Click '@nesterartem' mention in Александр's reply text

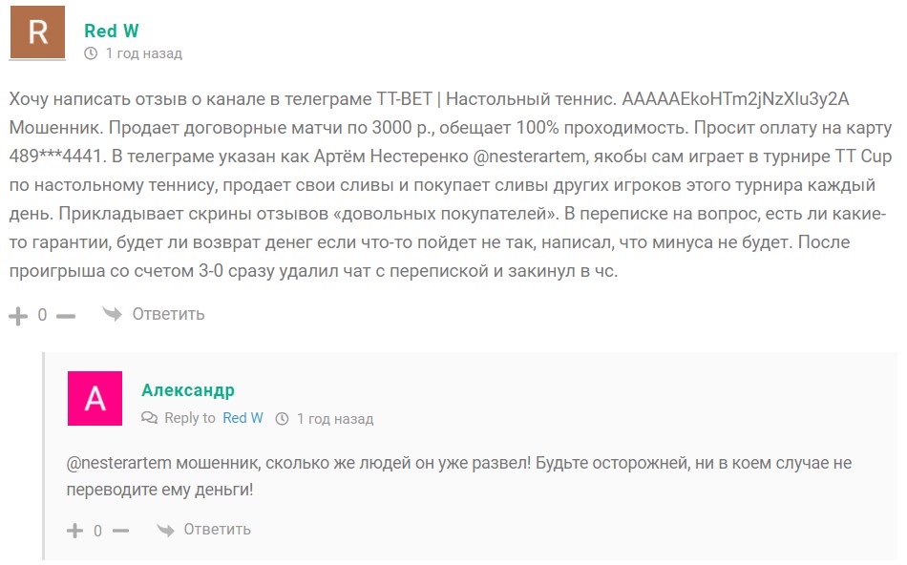[119, 463]
